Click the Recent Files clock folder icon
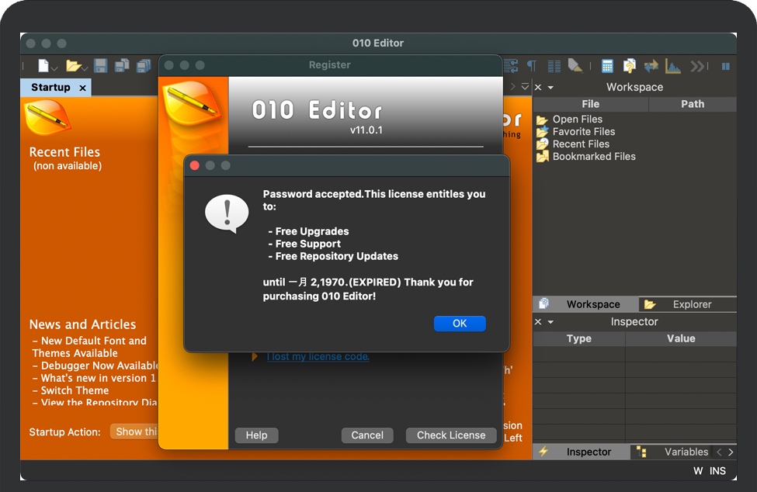757x492 pixels. (542, 144)
